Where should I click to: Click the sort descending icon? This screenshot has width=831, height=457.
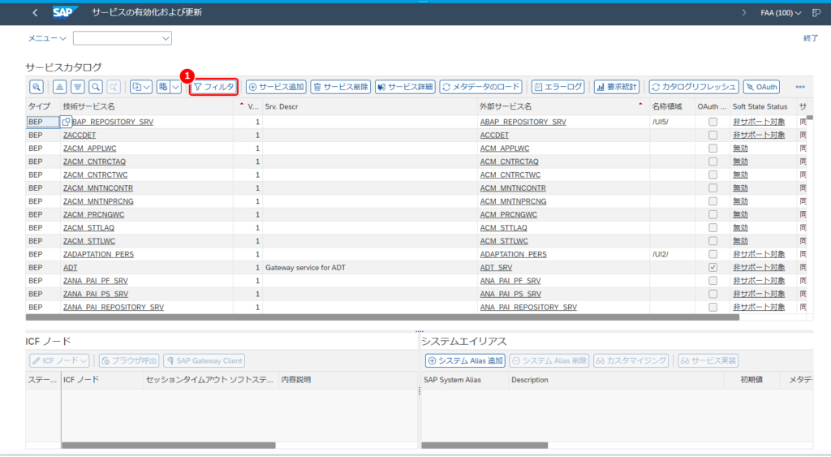pos(77,87)
